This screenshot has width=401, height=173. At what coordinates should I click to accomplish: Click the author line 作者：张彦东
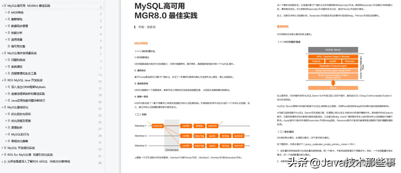pyautogui.click(x=147, y=27)
